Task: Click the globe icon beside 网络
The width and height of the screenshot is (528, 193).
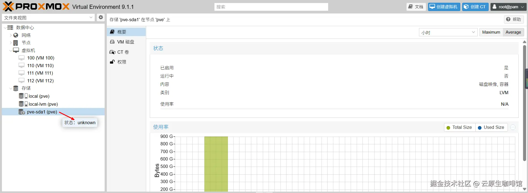Action: 16,35
